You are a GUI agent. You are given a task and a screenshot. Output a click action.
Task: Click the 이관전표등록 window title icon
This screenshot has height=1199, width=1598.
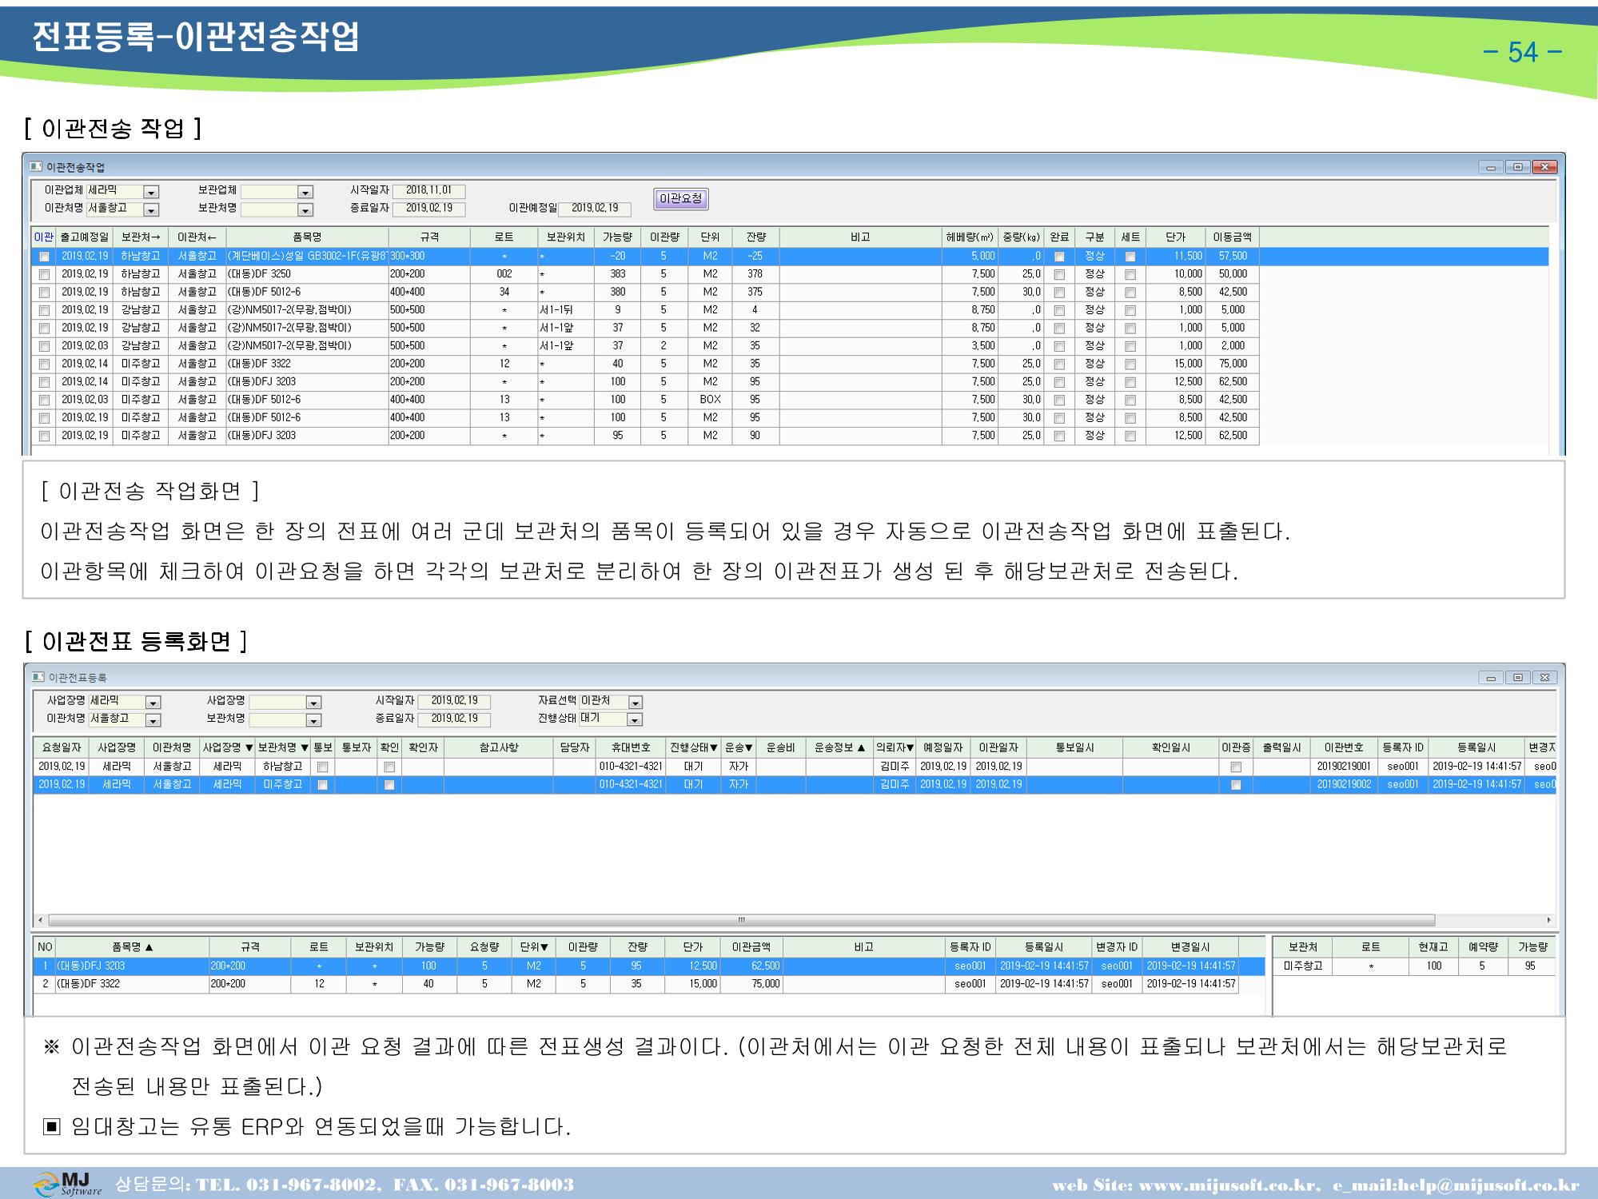(x=38, y=677)
